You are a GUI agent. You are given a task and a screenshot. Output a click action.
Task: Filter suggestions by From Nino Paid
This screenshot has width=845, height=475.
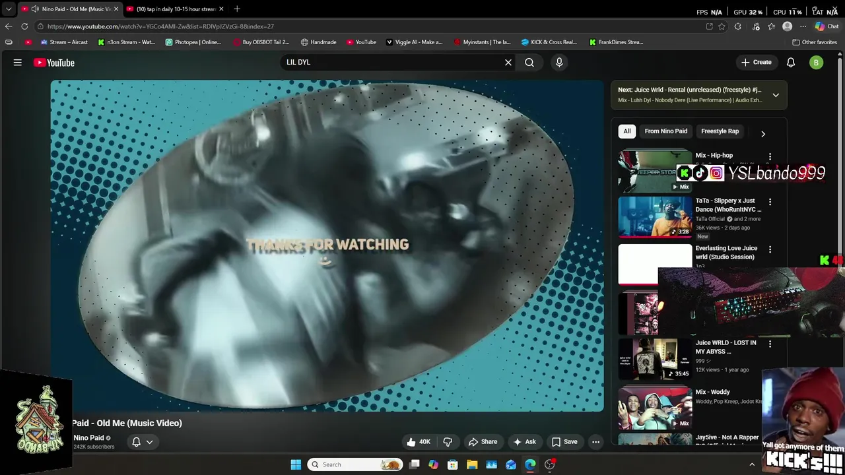click(x=665, y=131)
